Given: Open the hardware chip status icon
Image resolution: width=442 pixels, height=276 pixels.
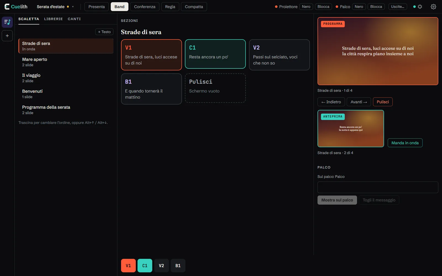Looking at the screenshot, I should tap(420, 7).
